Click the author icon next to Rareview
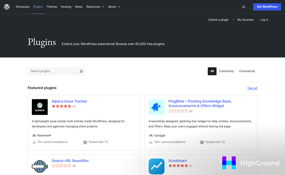The image size is (285, 175). 34,135
